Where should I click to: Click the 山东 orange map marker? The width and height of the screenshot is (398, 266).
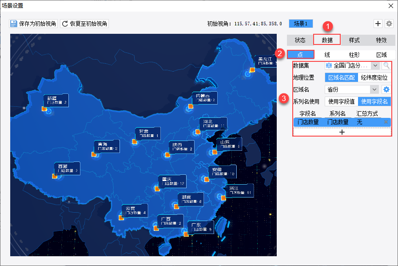[215, 152]
